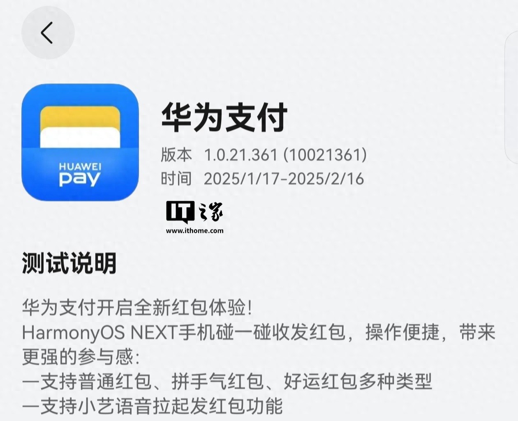Select date range 2025/1/17-2025/2/16
Screen dimensions: 518x421
coord(284,179)
